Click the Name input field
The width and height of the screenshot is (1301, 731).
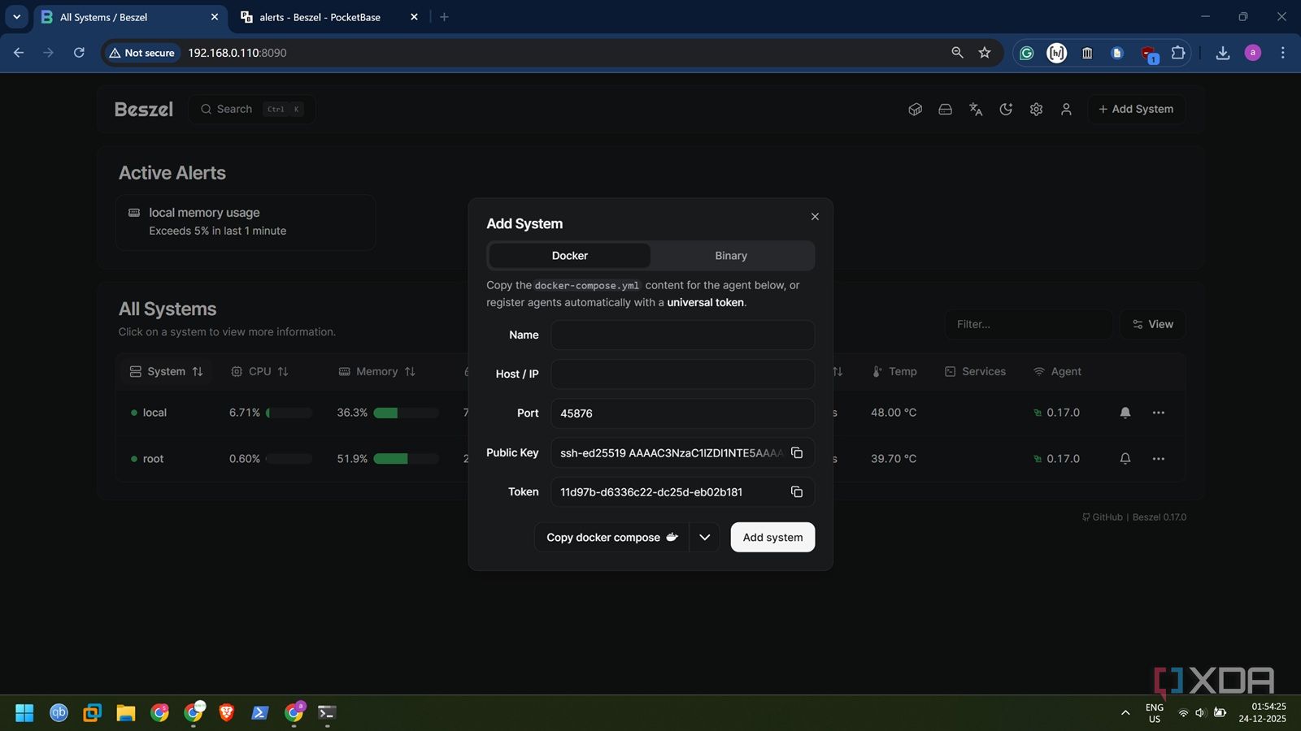click(682, 335)
